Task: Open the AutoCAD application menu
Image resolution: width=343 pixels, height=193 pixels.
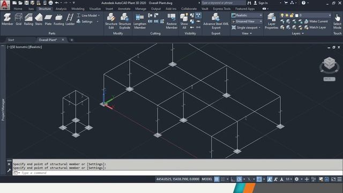Action: click(5, 5)
